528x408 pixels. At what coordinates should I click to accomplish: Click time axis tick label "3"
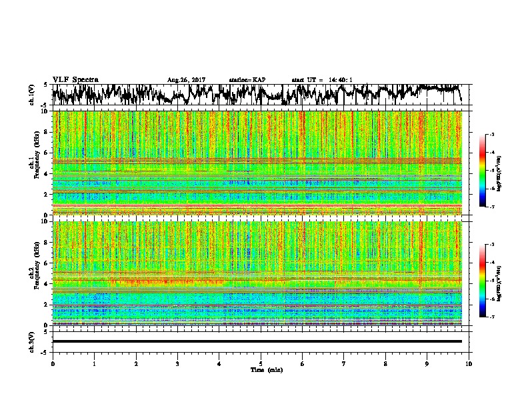pos(177,364)
